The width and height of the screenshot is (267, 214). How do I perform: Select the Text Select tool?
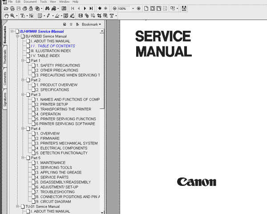tap(23, 16)
